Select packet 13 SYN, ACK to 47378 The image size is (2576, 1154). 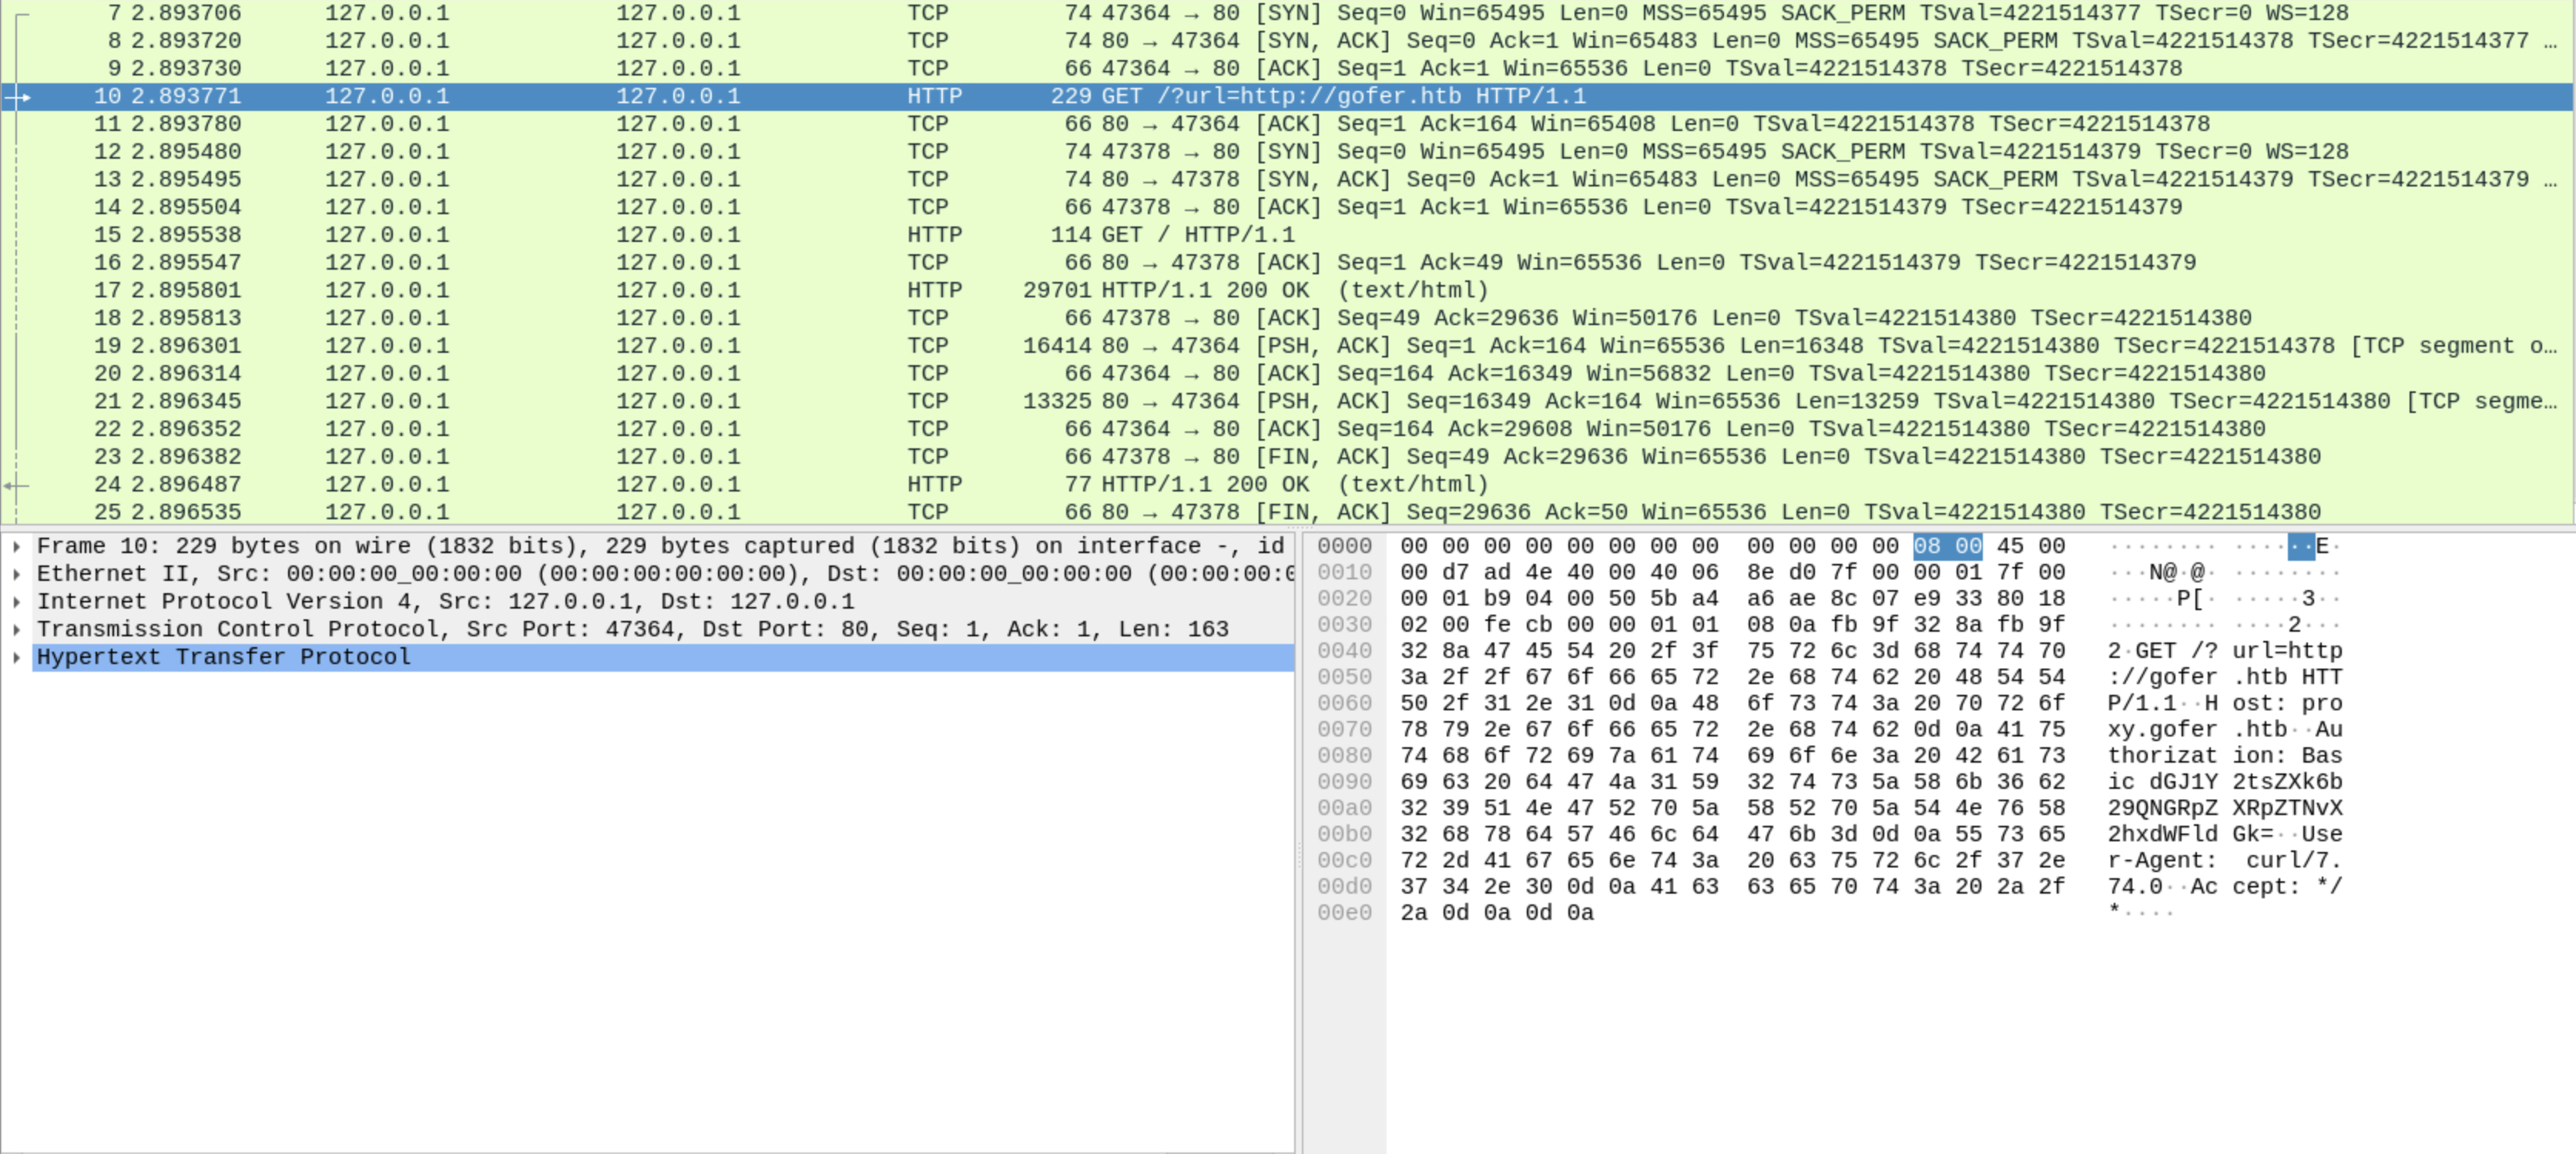1287,180
